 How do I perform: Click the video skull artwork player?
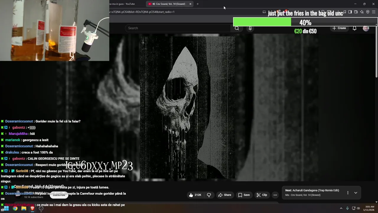188,108
